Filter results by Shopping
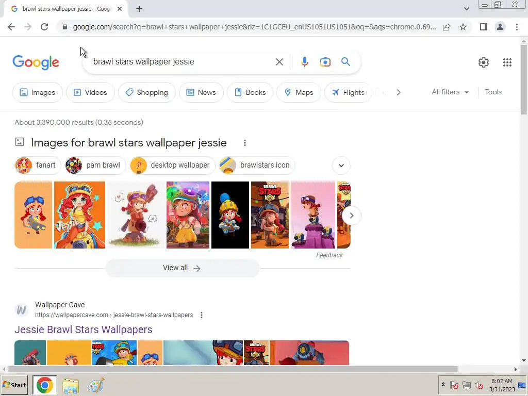The width and height of the screenshot is (528, 396). pos(146,93)
